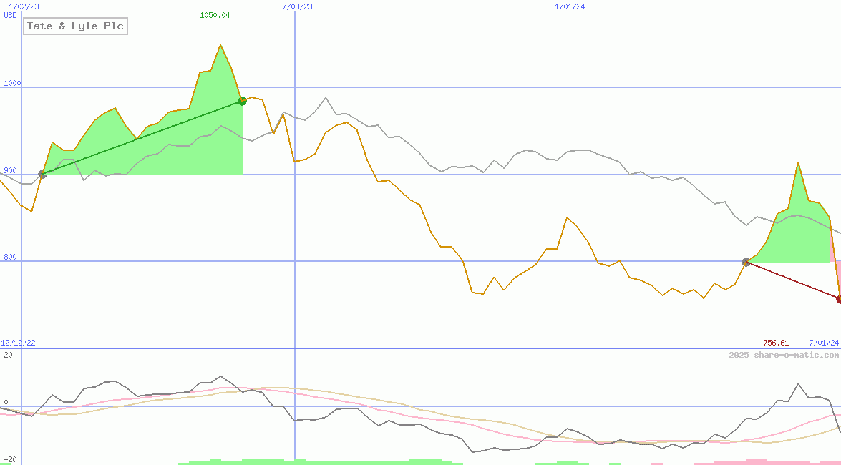Click the 800 price gridline label
The height and width of the screenshot is (465, 841).
pos(9,258)
